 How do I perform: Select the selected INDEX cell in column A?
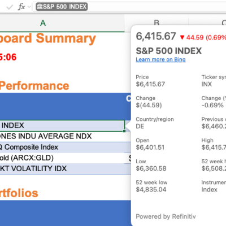pos(62,125)
